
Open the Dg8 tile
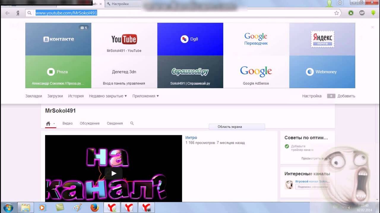click(x=190, y=39)
